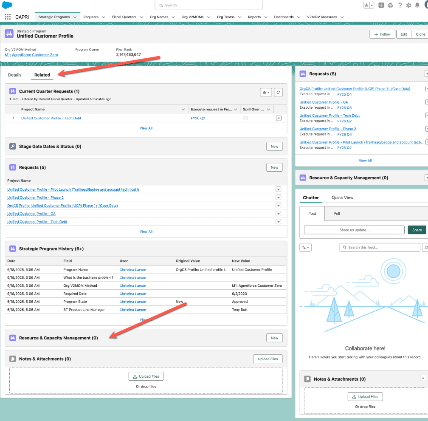Screen dimensions: 428x421
Task: Open the Notifications bell
Action: [417, 5]
